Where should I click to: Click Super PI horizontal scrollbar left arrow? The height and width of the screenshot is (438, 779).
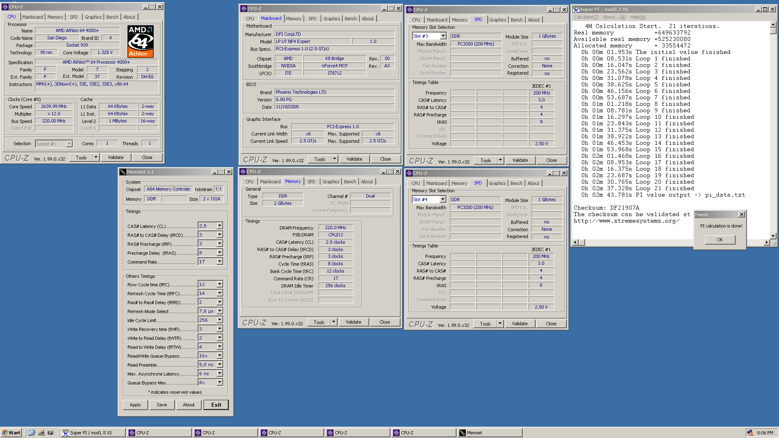click(575, 243)
